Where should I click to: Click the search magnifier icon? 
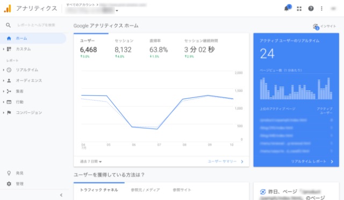[x=8, y=25]
